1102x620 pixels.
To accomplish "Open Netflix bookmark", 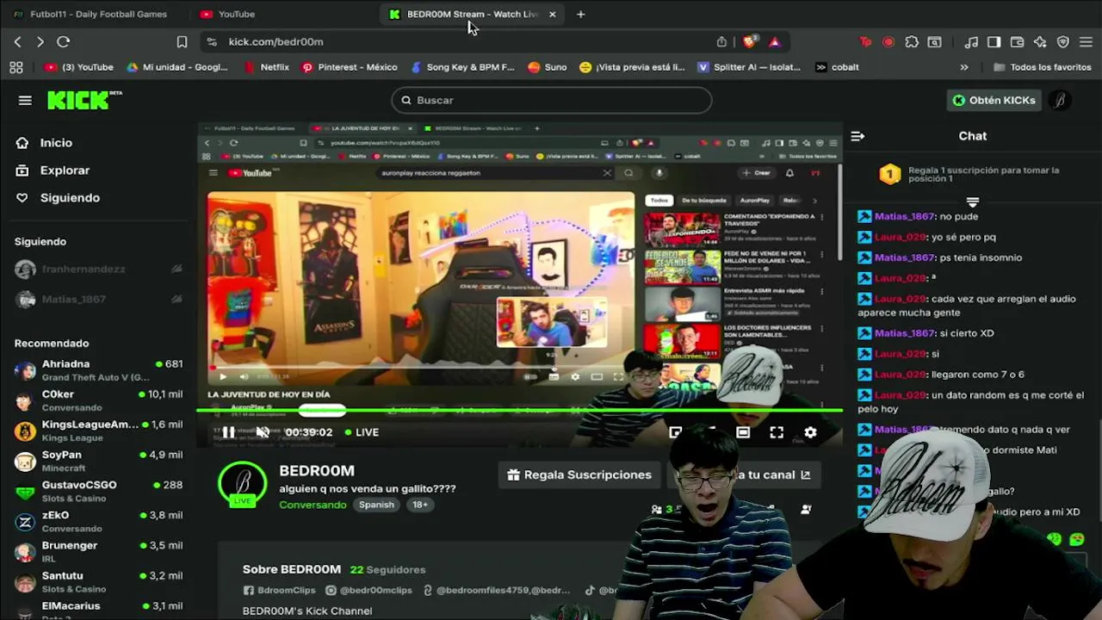I will point(267,67).
